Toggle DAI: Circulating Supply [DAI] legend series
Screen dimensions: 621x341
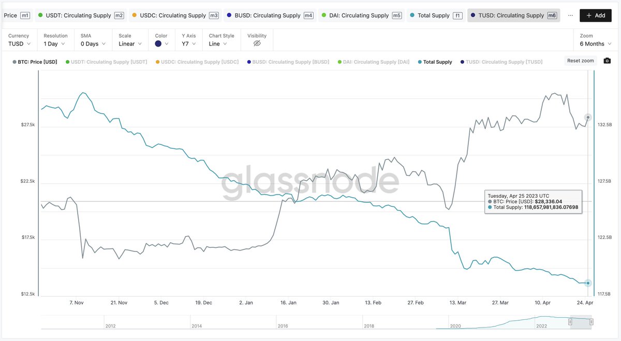[374, 62]
